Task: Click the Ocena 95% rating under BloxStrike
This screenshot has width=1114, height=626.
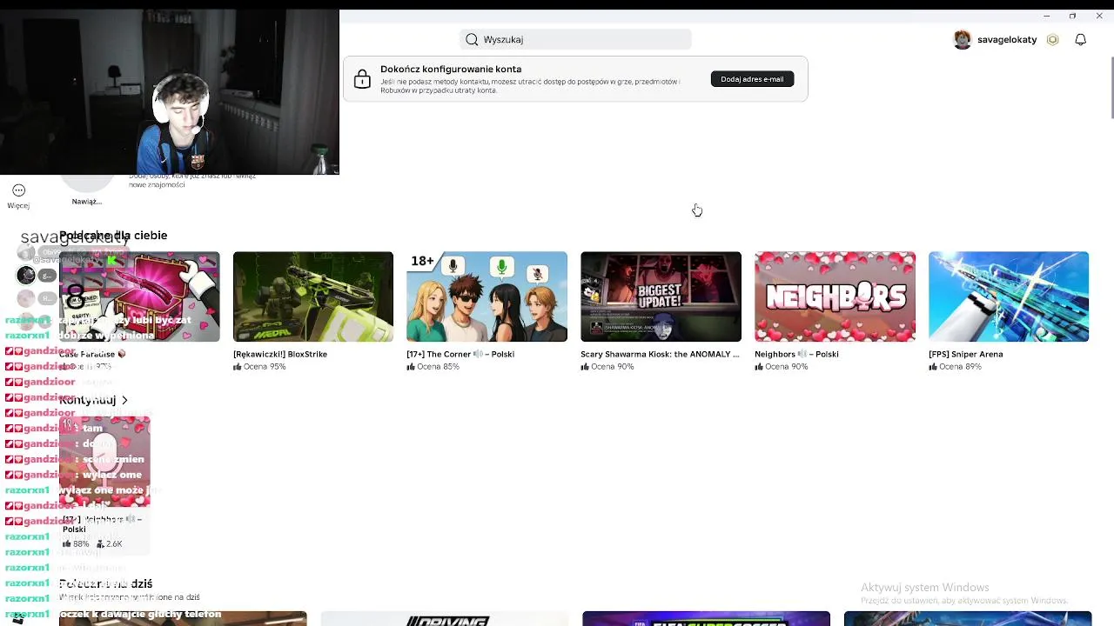Action: coord(259,367)
